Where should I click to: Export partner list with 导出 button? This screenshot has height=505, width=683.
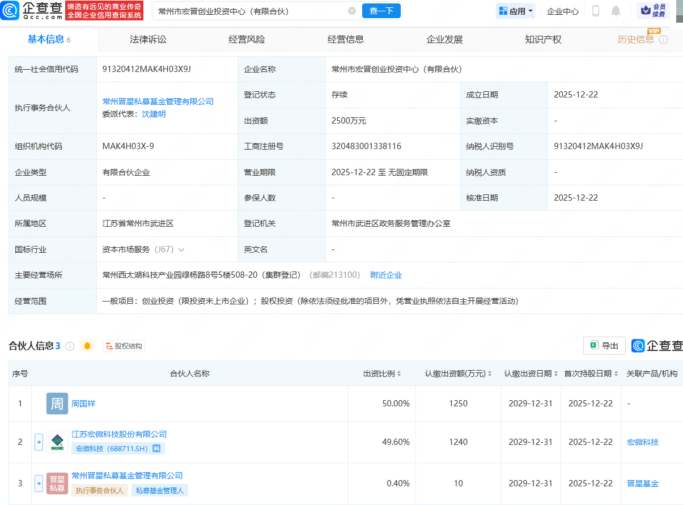click(604, 346)
